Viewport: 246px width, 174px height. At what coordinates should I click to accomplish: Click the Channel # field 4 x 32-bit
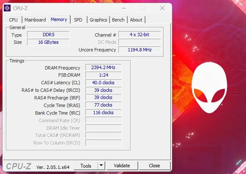point(139,35)
